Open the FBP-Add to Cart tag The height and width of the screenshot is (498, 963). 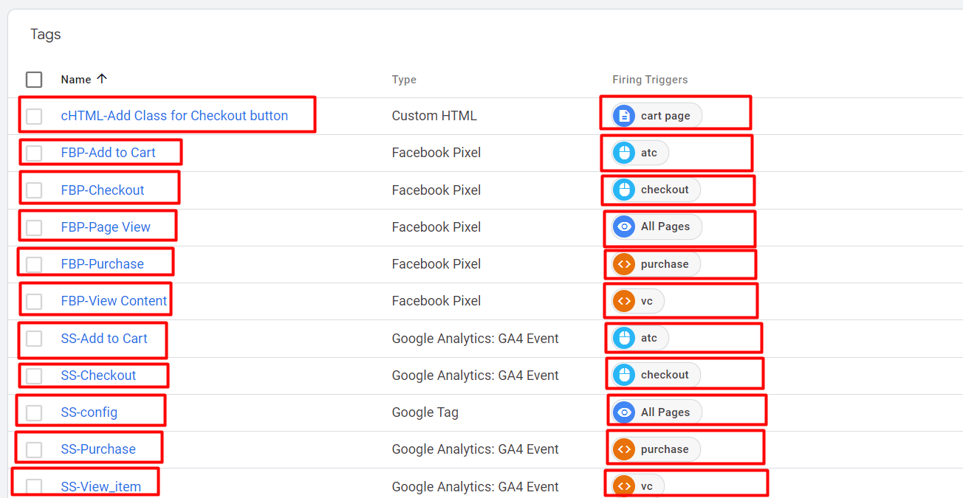click(108, 153)
